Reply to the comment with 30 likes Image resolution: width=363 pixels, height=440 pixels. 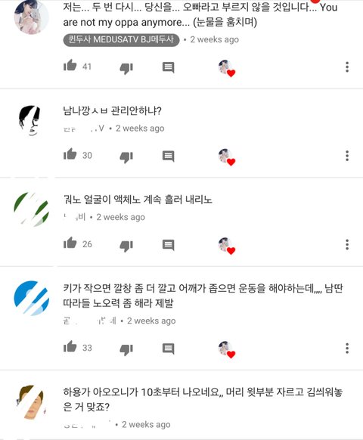pyautogui.click(x=169, y=156)
